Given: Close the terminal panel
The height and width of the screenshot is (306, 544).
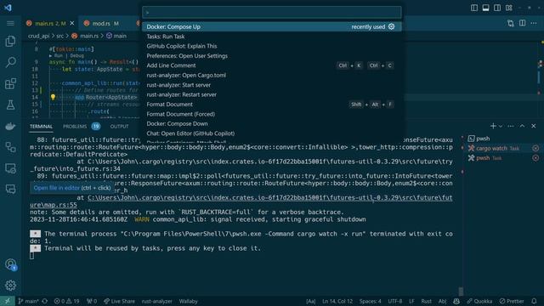Looking at the screenshot, I should point(534,126).
